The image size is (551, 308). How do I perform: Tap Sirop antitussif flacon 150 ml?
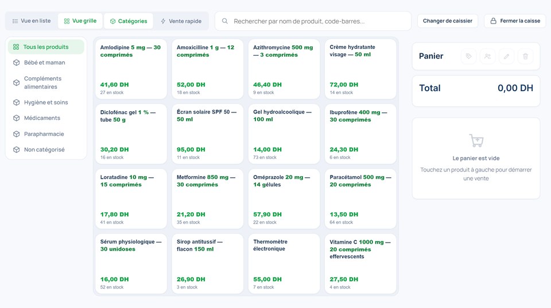coord(207,264)
